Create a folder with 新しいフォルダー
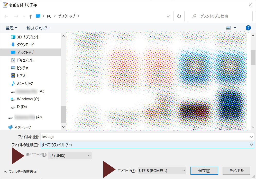Screen dimensions: 256x179 pos(38,28)
